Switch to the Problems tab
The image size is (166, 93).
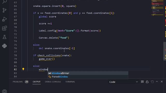[x=18, y=82]
